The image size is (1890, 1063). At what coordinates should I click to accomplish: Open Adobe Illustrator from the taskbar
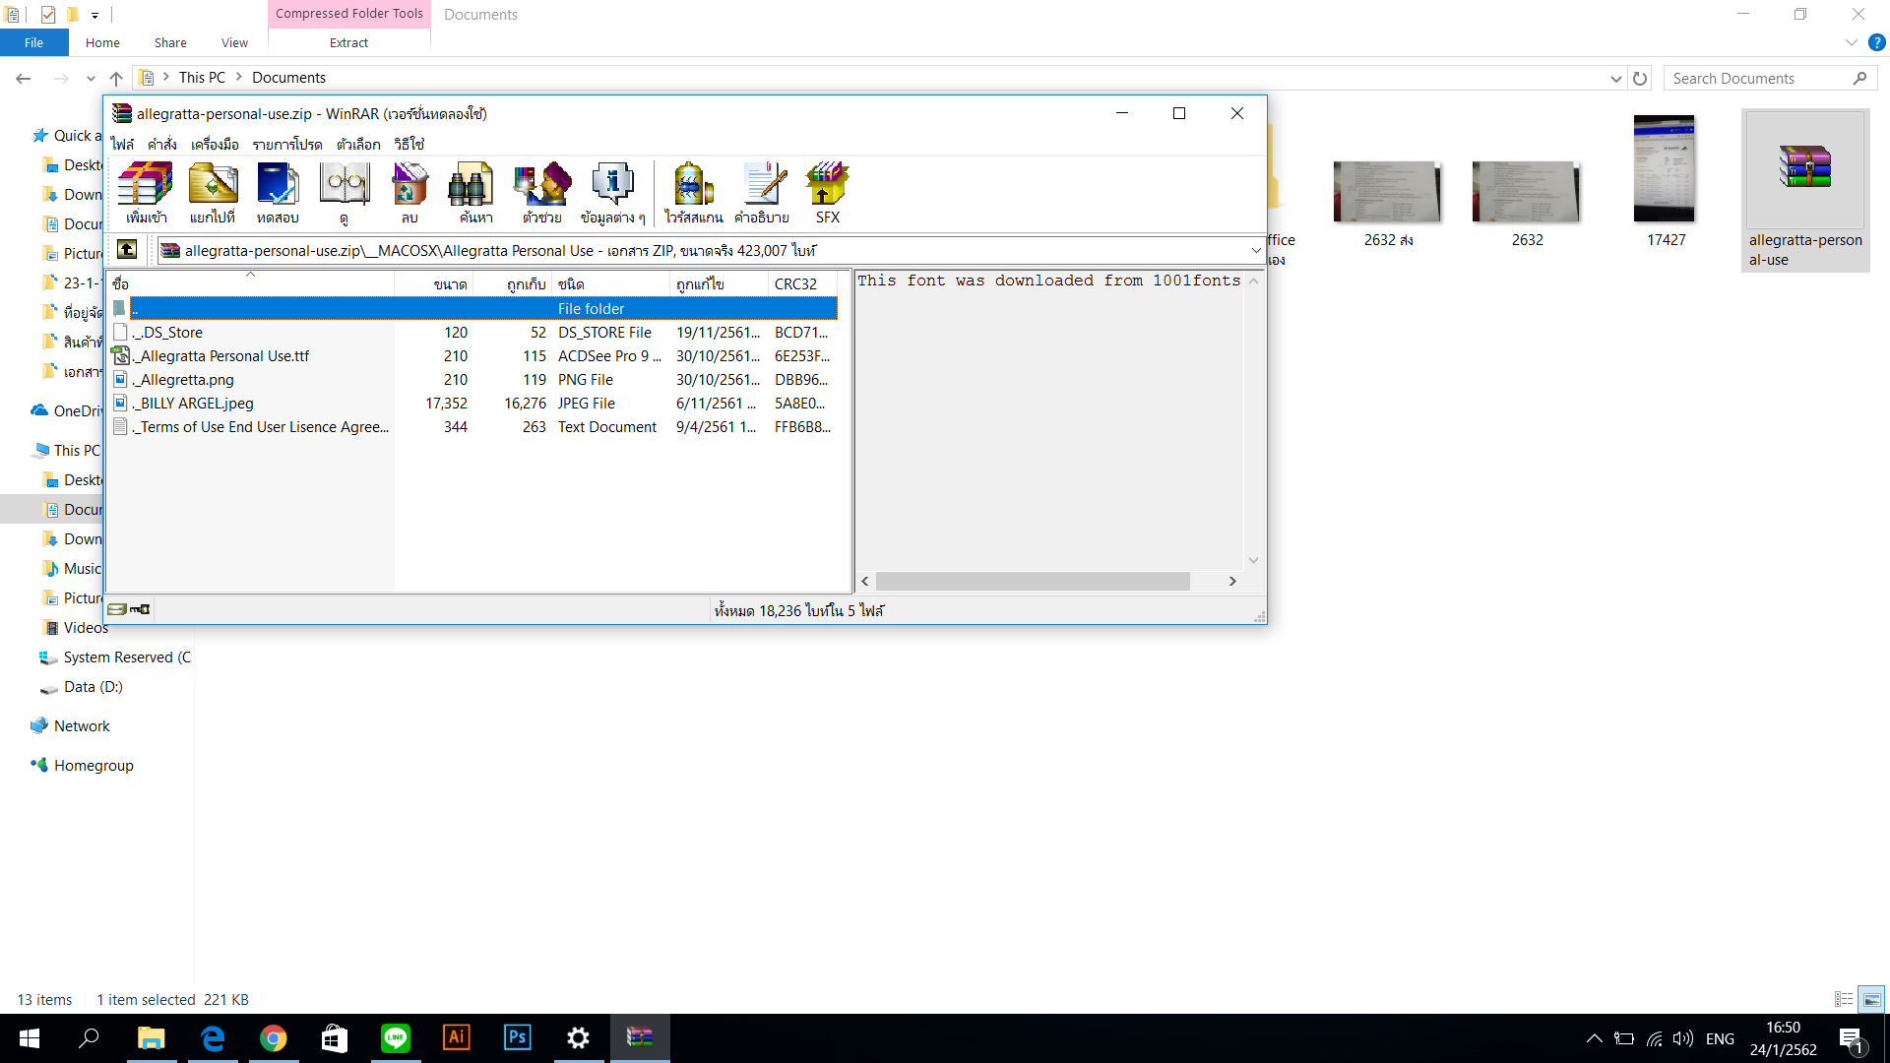(x=457, y=1038)
